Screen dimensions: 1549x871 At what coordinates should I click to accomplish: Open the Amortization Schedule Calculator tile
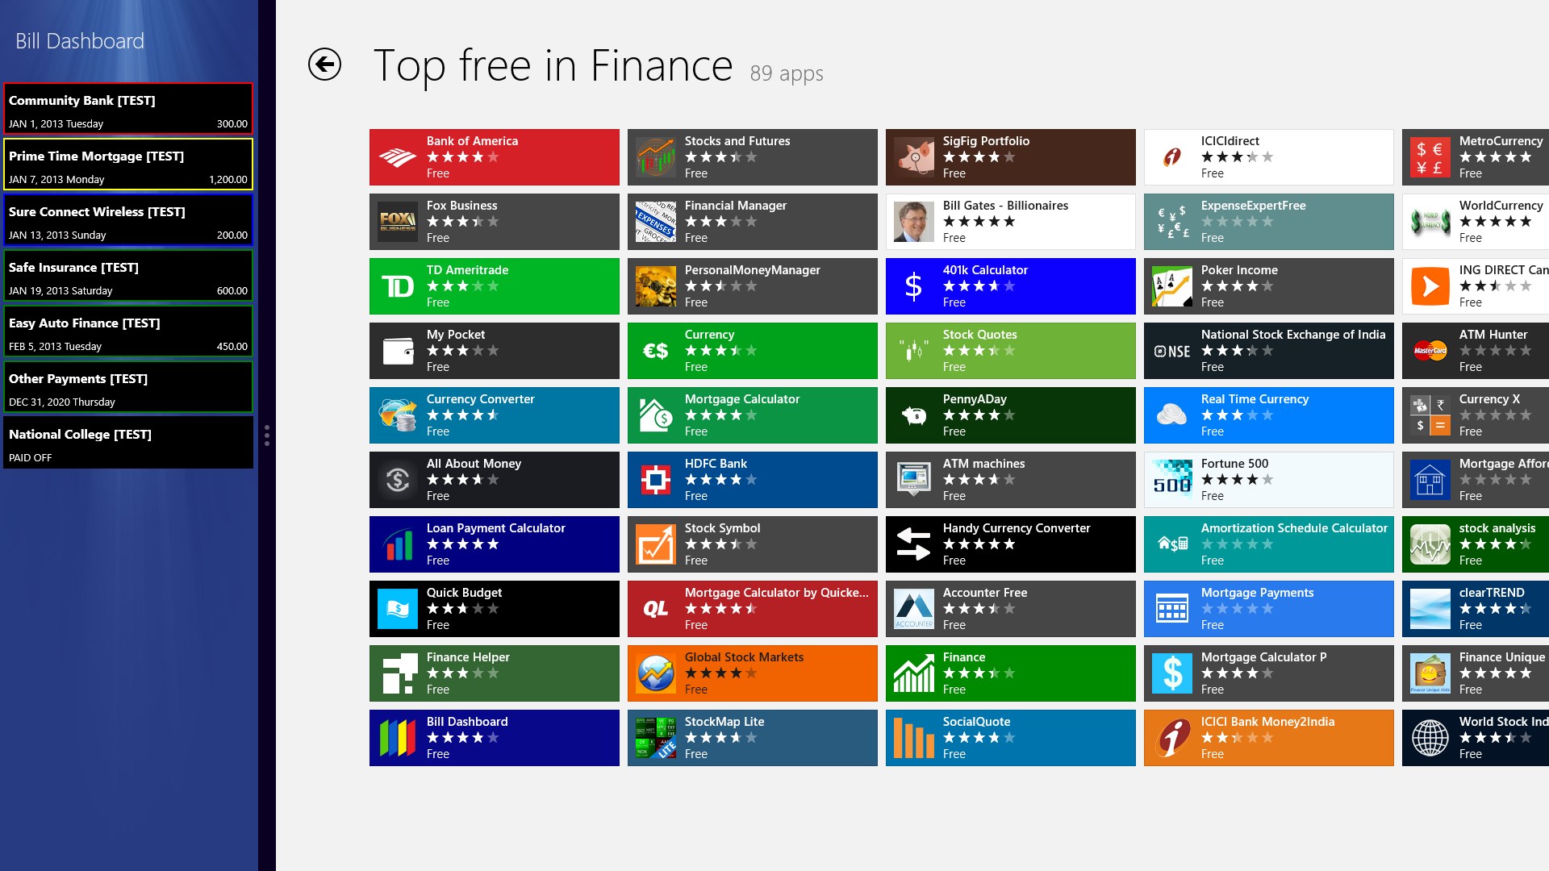[x=1268, y=544]
